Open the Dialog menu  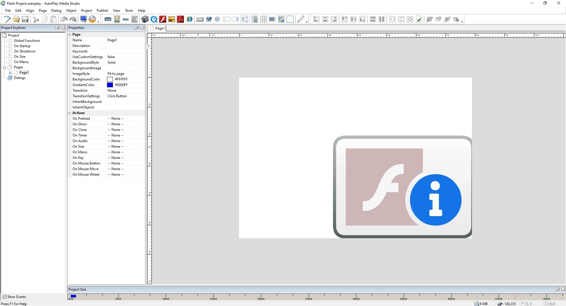pos(56,11)
